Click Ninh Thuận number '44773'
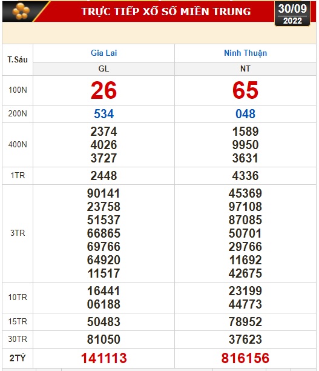319x371 pixels. [x=245, y=304]
